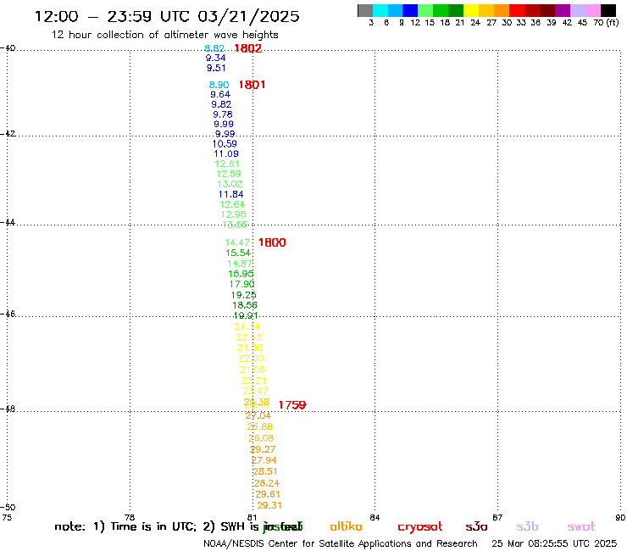Viewport: 627px width, 551px height.
Task: Click the wave height value 28.51
Action: click(265, 471)
